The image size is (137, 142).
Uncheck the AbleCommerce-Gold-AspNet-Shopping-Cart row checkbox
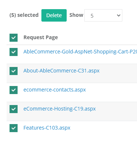click(x=14, y=52)
